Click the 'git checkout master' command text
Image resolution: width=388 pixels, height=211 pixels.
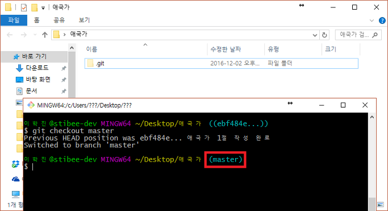[73, 131]
